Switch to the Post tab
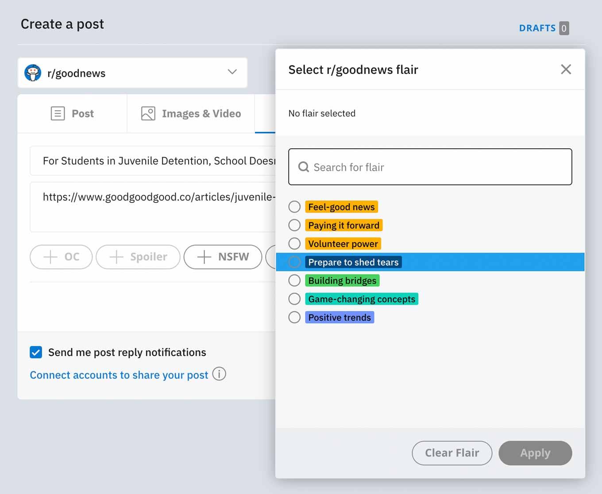 72,114
